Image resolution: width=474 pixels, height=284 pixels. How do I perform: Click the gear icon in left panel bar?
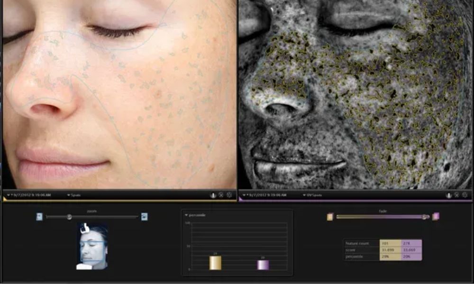coord(229,195)
